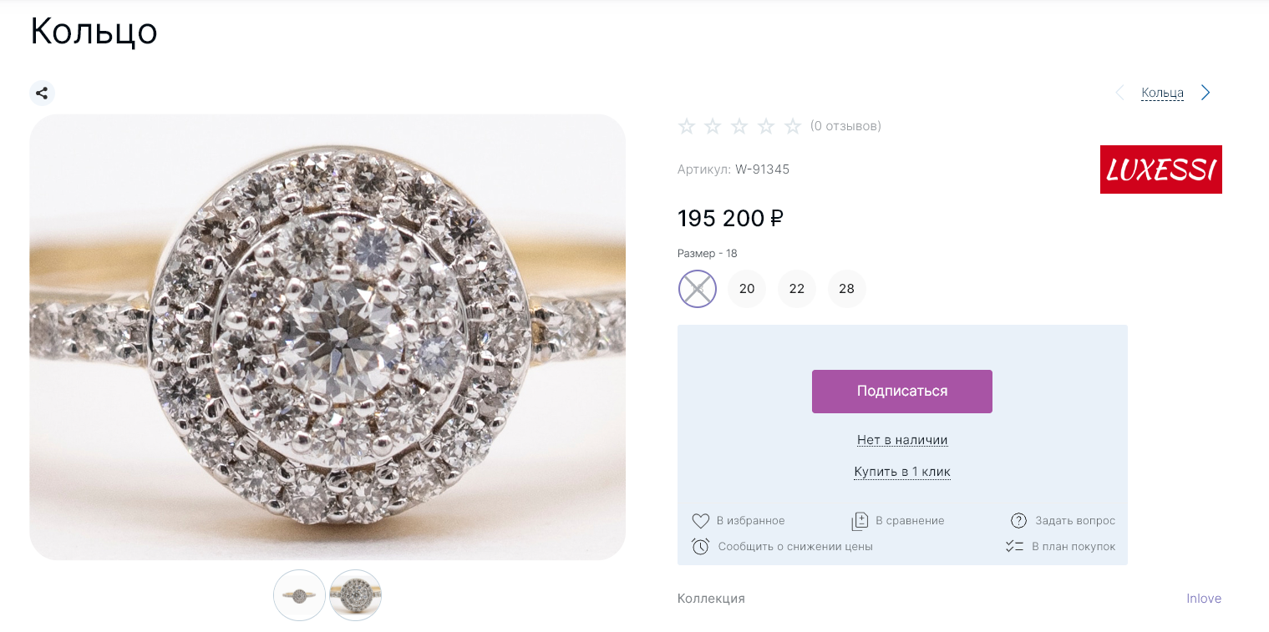The image size is (1269, 632).
Task: Click the alarm clock price drop icon
Action: coord(700,547)
